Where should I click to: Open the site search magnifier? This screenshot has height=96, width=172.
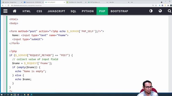click(x=169, y=11)
